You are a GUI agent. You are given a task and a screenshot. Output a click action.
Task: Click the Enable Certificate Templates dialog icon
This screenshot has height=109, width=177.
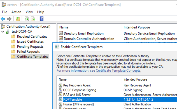pyautogui.click(x=57, y=47)
